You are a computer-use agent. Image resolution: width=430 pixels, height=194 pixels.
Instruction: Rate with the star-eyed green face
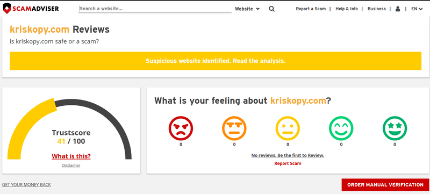[395, 128]
